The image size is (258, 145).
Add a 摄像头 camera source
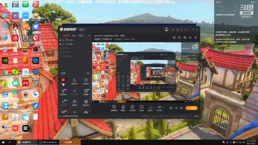(123, 108)
